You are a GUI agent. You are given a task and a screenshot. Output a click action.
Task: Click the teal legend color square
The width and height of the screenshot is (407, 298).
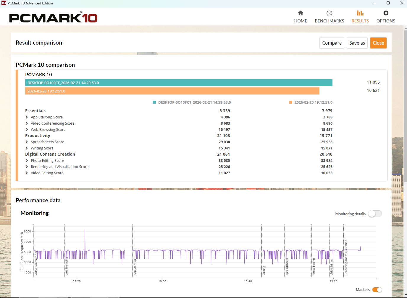154,102
